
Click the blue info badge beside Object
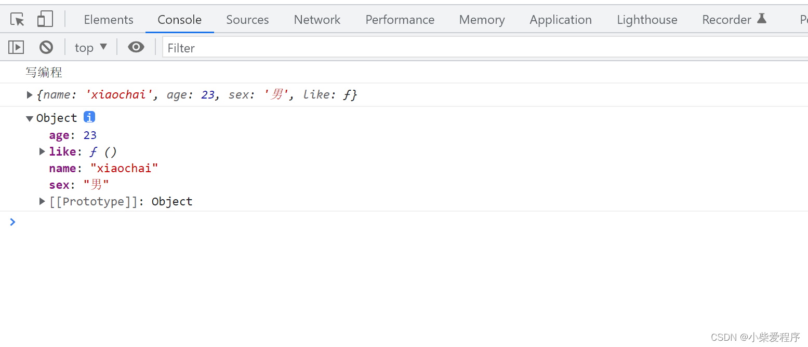tap(89, 117)
